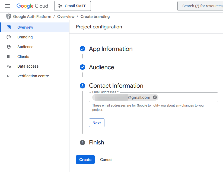Click the search resources field
The width and height of the screenshot is (223, 172).
202,6
